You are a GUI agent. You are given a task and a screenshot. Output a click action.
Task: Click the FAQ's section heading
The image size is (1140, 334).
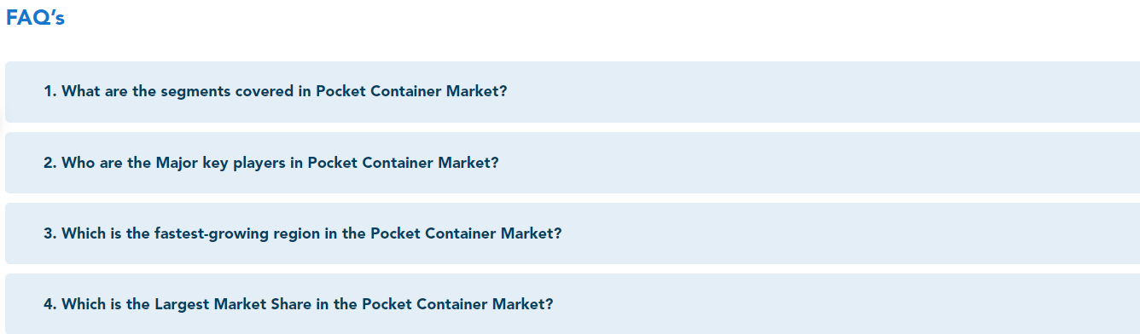(x=35, y=18)
